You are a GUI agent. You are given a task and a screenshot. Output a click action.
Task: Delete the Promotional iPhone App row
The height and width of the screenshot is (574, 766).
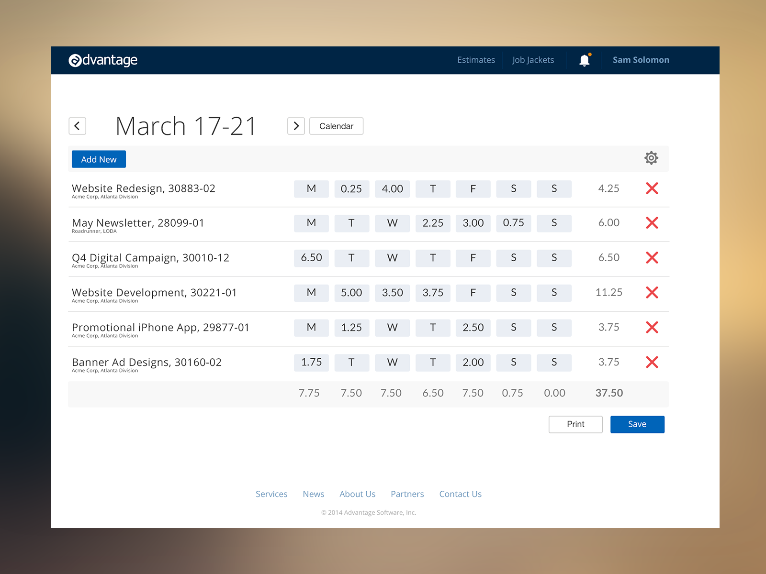[x=652, y=328]
